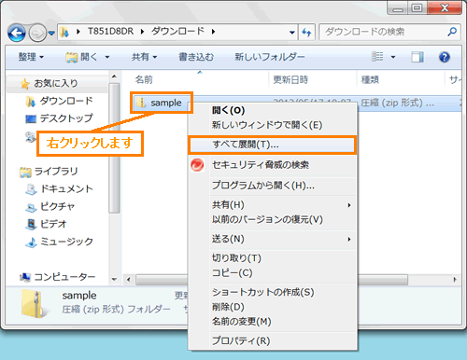This screenshot has width=467, height=360.
Task: Click the ビデオ library icon
Action: coord(31,224)
